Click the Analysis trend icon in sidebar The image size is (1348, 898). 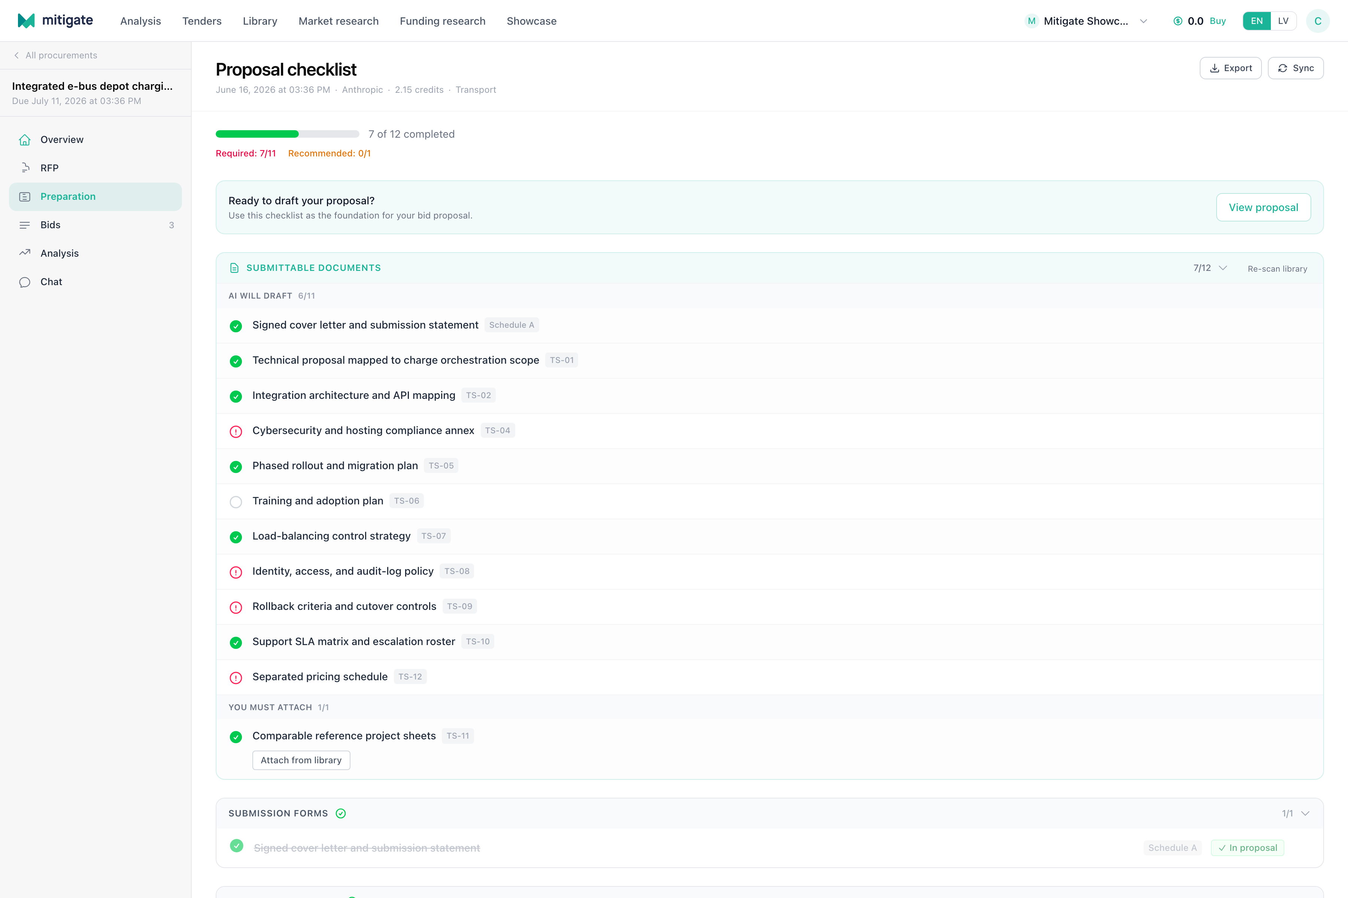tap(25, 253)
